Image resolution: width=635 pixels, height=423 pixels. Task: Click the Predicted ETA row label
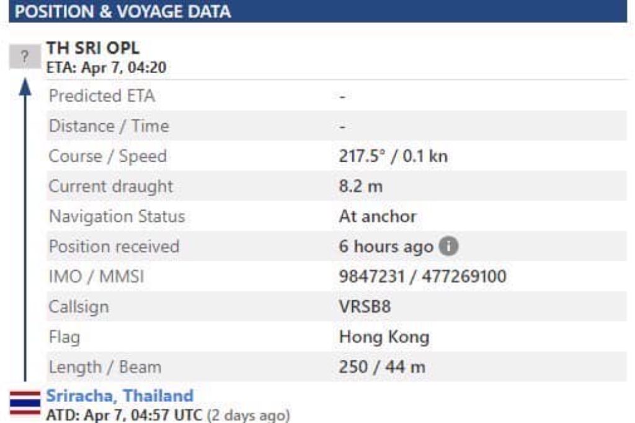tap(102, 96)
